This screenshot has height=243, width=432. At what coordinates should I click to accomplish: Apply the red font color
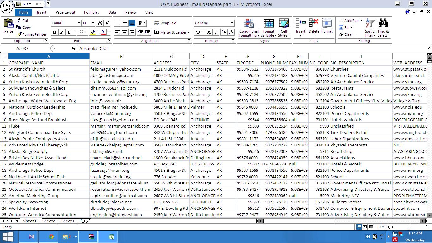103,32
